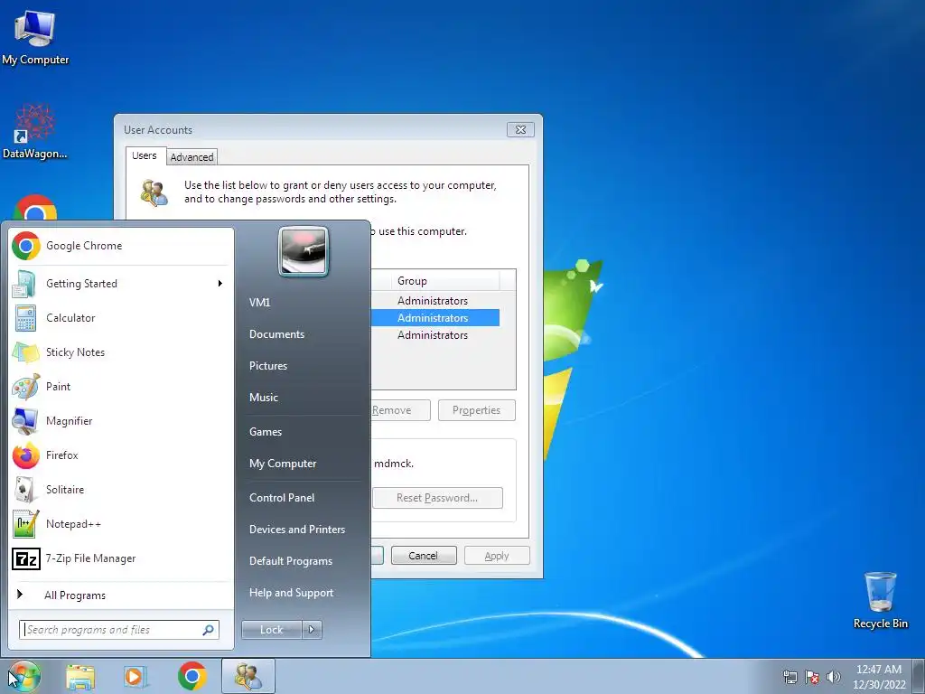Click Properties button in User Accounts
This screenshot has width=925, height=694.
pyautogui.click(x=477, y=410)
